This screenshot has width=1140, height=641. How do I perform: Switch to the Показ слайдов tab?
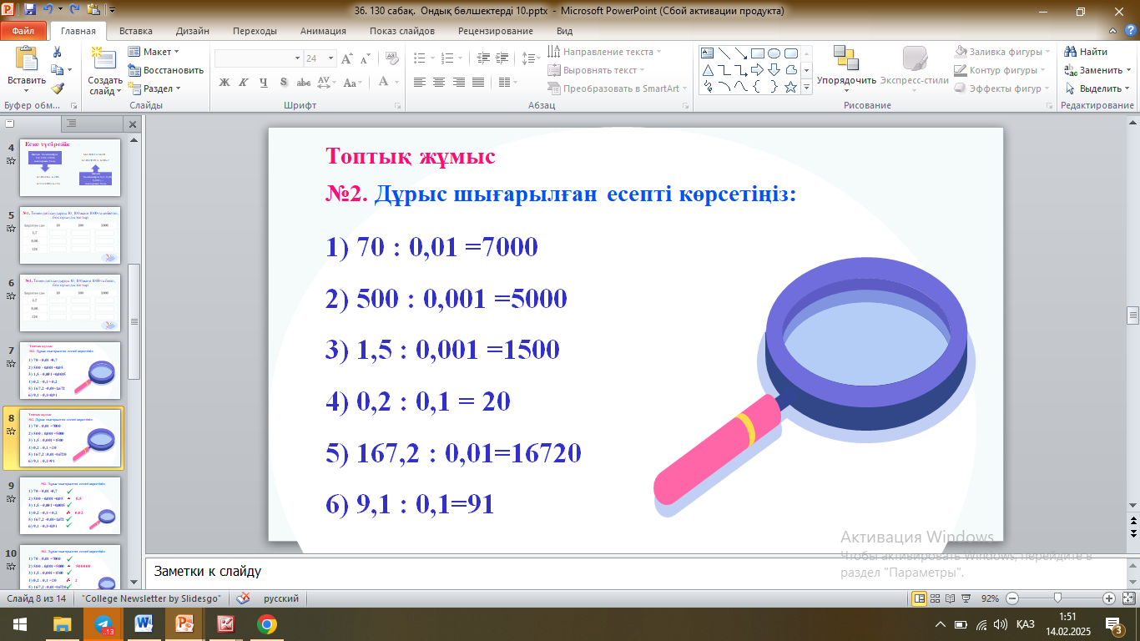point(402,31)
